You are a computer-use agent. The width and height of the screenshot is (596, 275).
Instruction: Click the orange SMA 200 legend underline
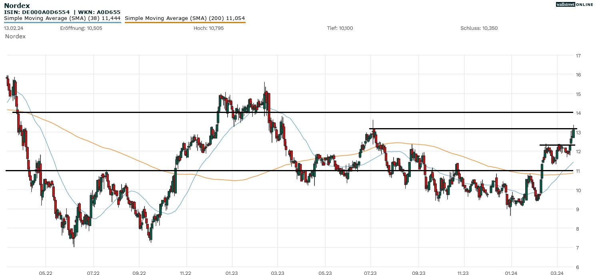coord(185,23)
